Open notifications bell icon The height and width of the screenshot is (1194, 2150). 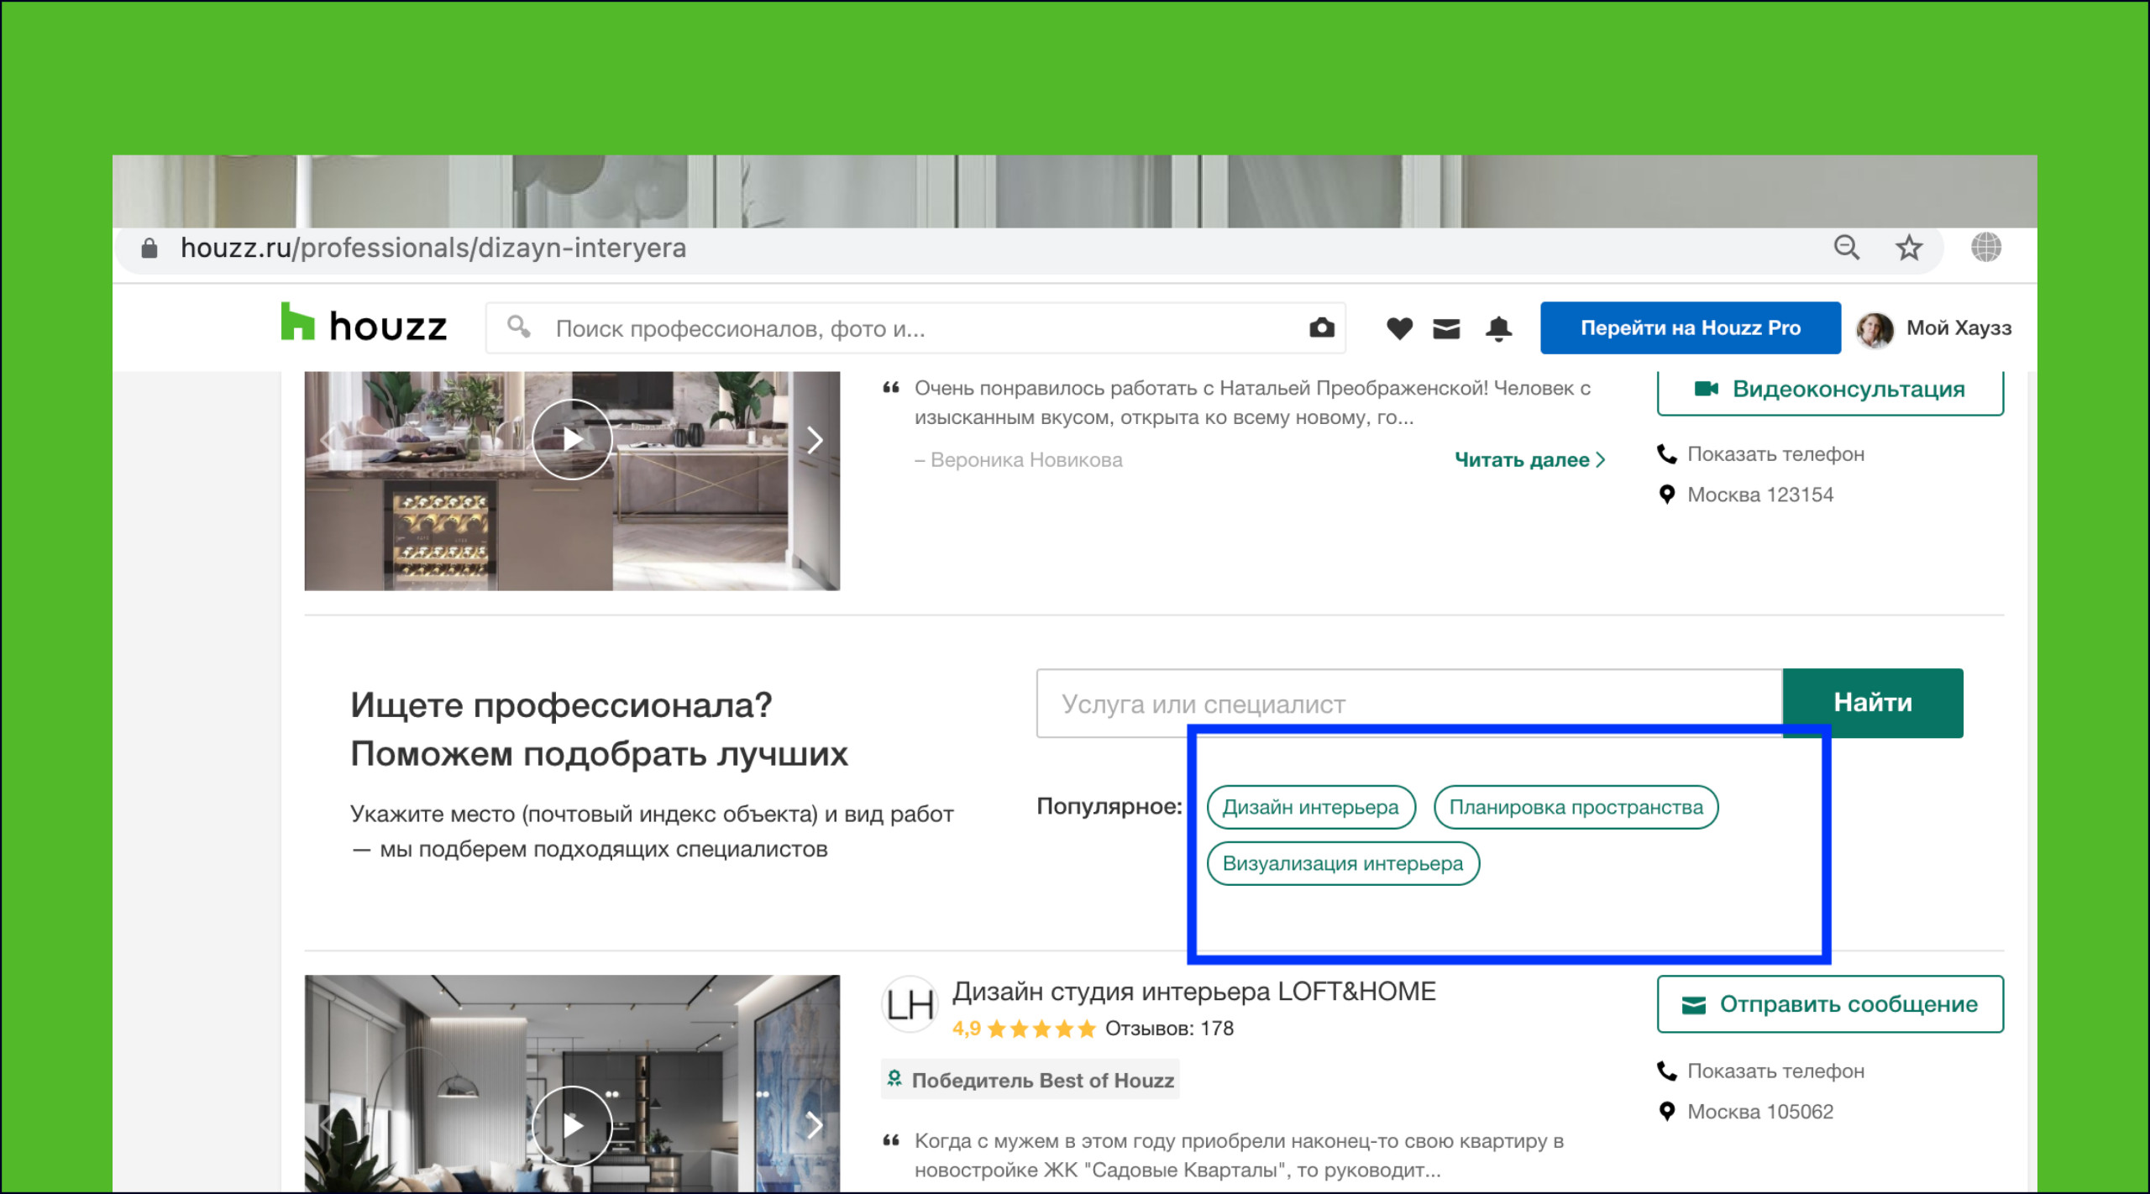(x=1498, y=328)
